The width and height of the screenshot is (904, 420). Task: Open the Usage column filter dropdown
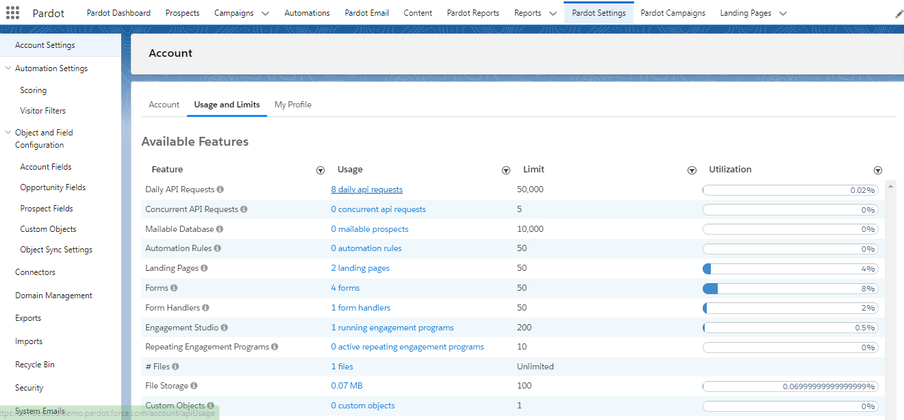[x=506, y=170]
